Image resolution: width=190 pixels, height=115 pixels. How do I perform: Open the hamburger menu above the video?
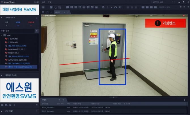click(43, 12)
